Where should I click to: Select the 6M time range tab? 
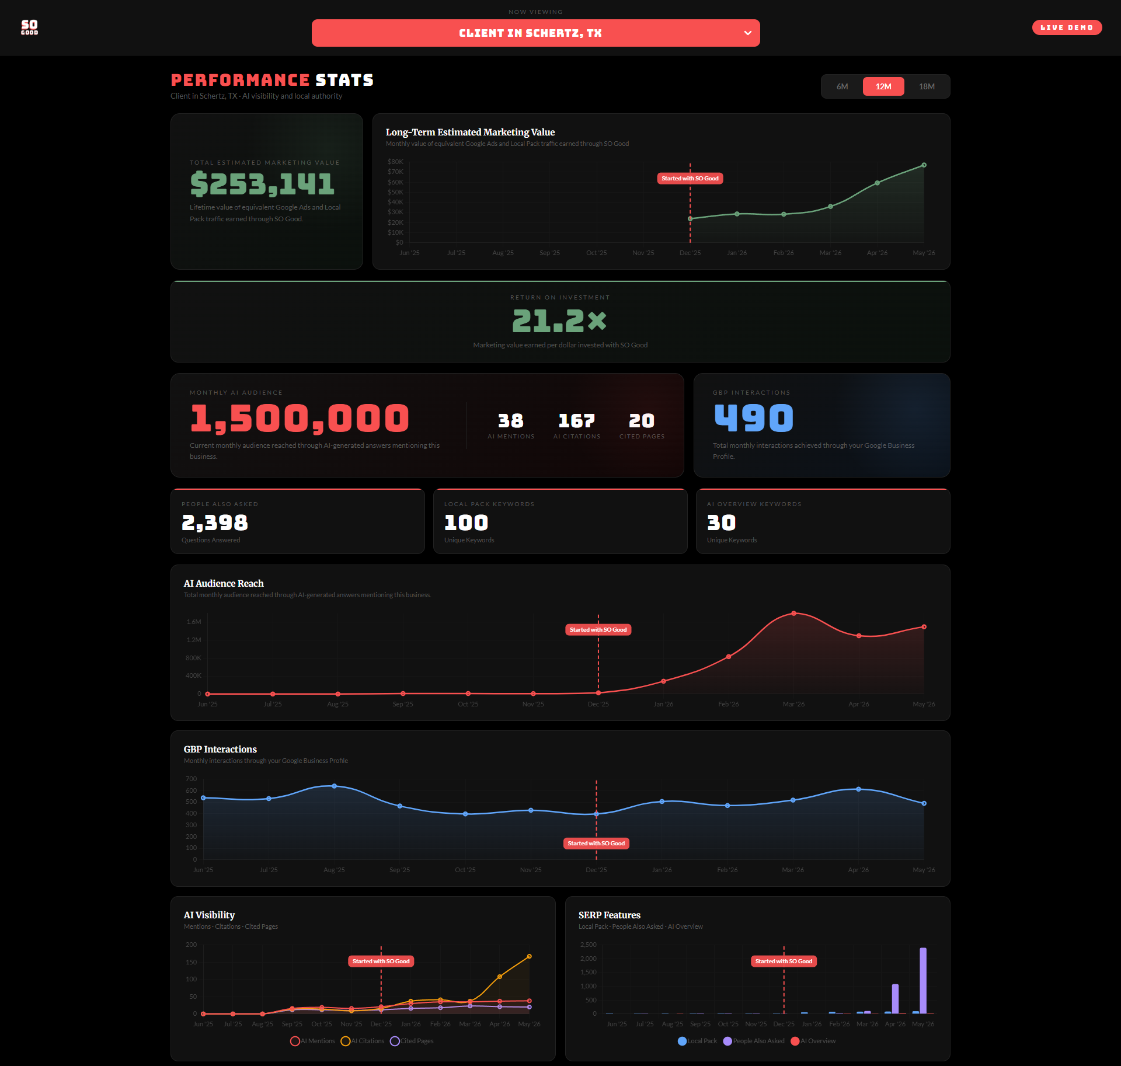pos(842,86)
